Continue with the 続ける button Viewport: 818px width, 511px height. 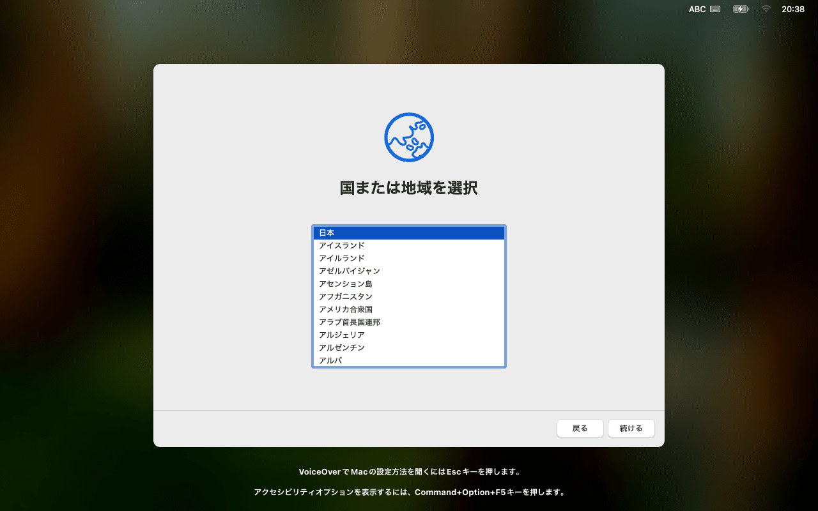pyautogui.click(x=631, y=429)
